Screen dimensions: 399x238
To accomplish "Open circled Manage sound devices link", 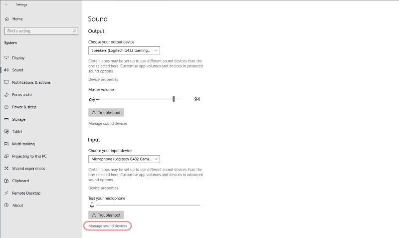I will 108,226.
